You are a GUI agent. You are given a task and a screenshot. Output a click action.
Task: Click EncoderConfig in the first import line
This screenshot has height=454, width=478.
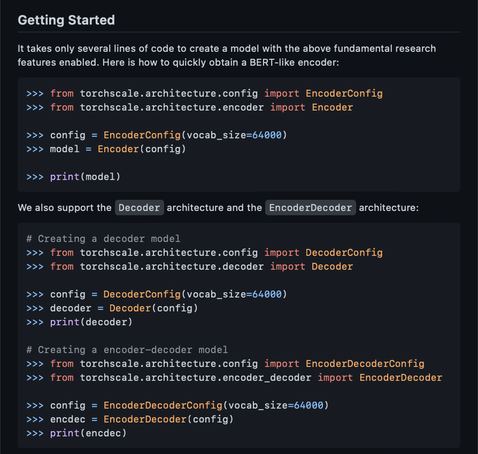click(x=344, y=93)
